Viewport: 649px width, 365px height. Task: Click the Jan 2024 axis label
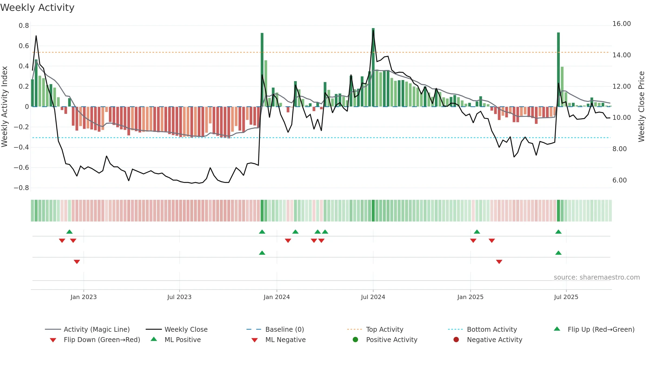(x=277, y=297)
